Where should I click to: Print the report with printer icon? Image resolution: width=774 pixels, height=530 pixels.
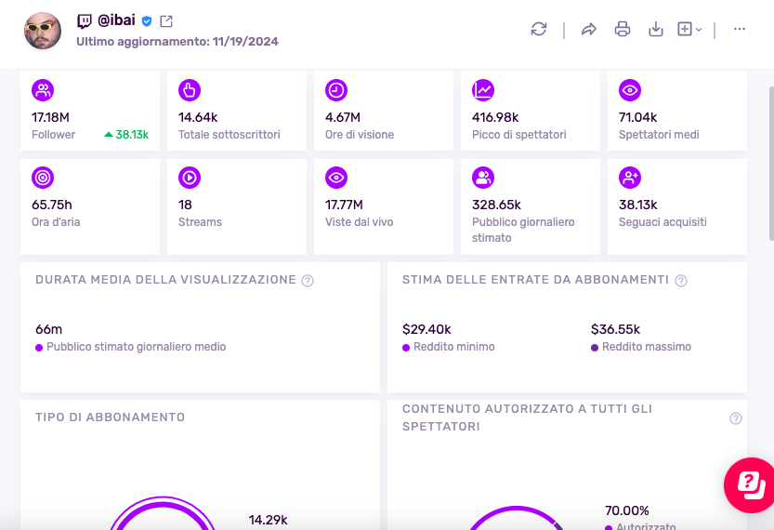click(622, 29)
